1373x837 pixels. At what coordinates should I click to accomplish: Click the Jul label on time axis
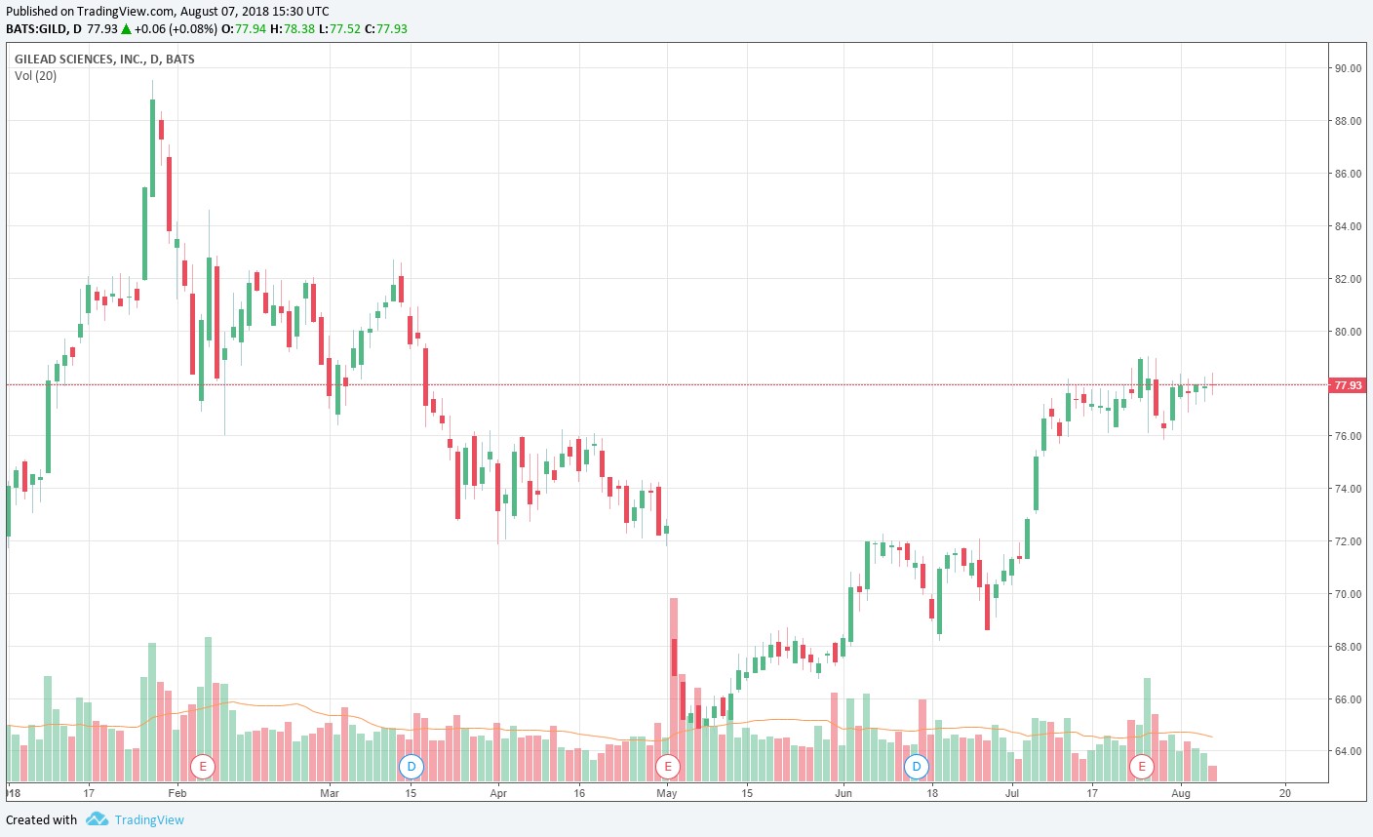pos(1012,793)
